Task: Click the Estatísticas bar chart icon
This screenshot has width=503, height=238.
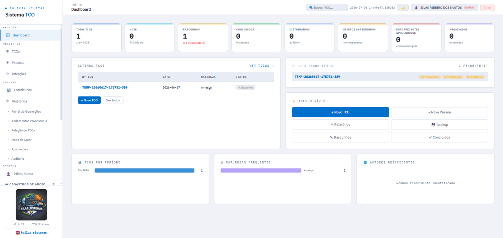Action: (x=8, y=90)
